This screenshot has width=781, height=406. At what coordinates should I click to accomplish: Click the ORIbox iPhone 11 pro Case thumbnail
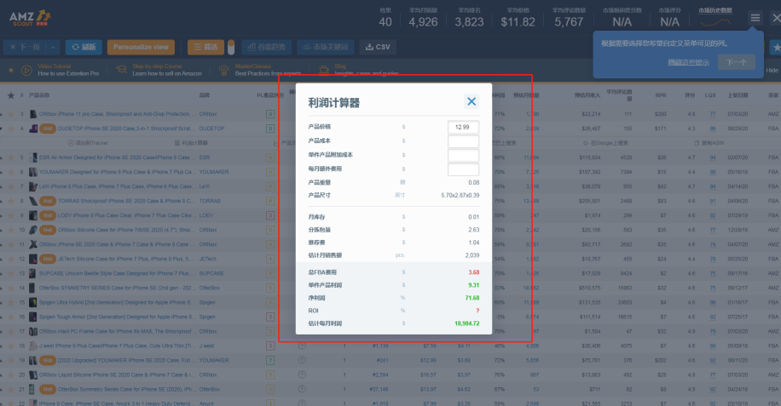tap(33, 114)
